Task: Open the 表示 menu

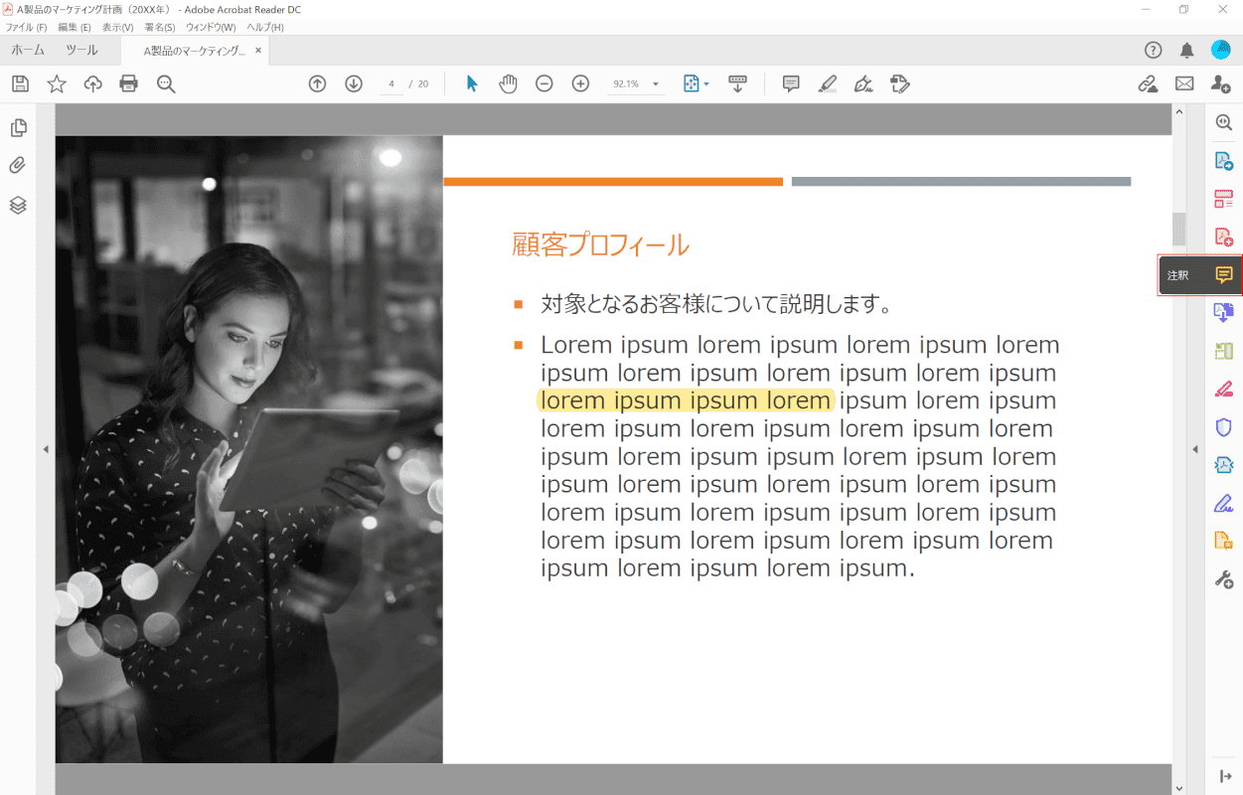Action: (x=117, y=27)
